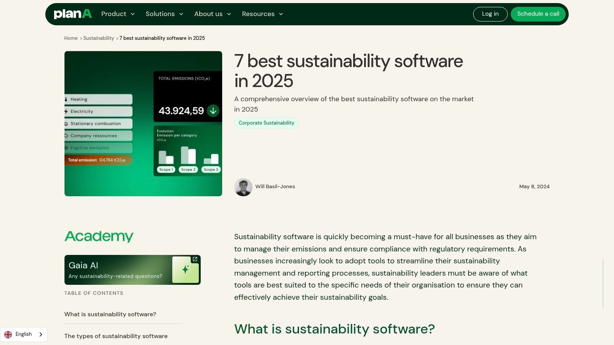Jump to 'What is sustainability software?' in contents
The image size is (614, 345).
pyautogui.click(x=110, y=314)
